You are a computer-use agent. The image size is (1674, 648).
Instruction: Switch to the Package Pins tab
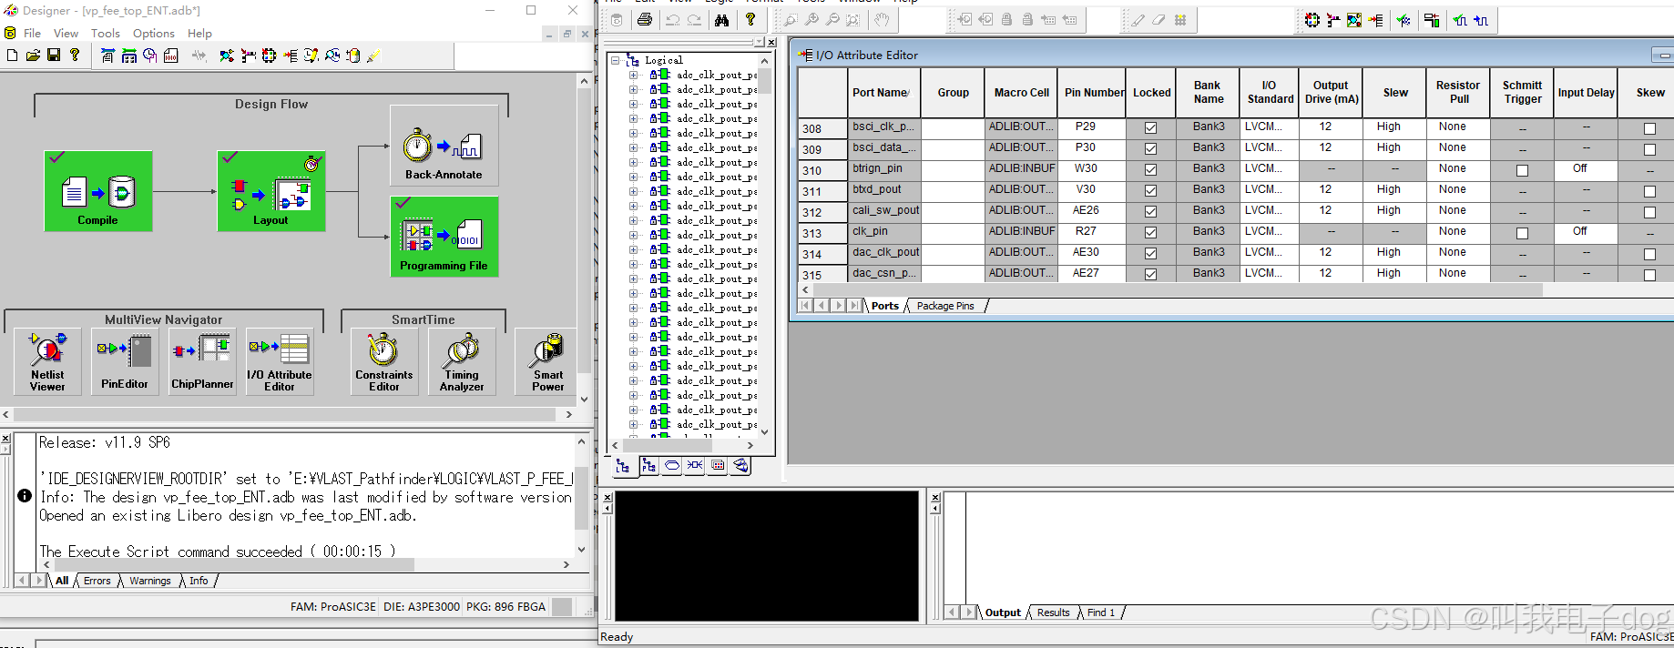point(945,306)
